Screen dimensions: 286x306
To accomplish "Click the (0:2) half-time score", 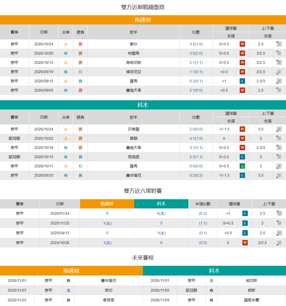I will tap(203, 214).
